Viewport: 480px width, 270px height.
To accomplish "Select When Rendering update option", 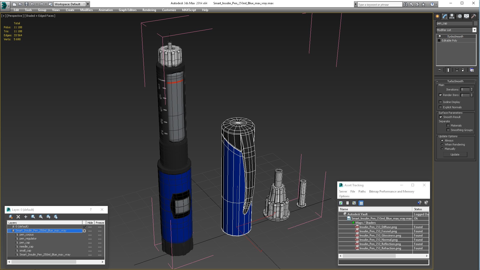I will [x=442, y=144].
